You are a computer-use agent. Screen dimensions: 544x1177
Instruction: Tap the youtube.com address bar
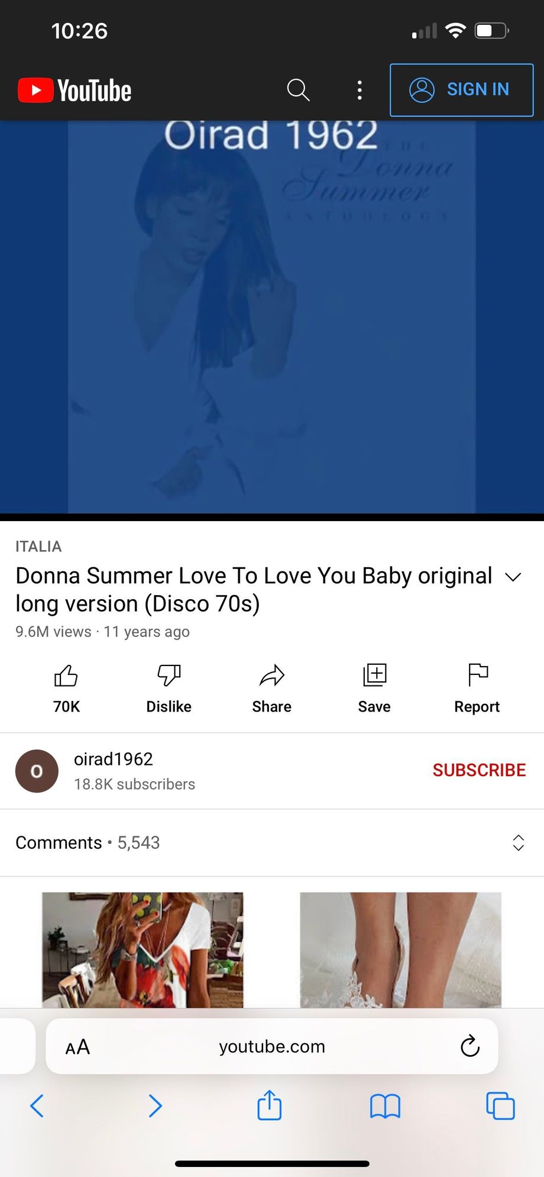(272, 1047)
